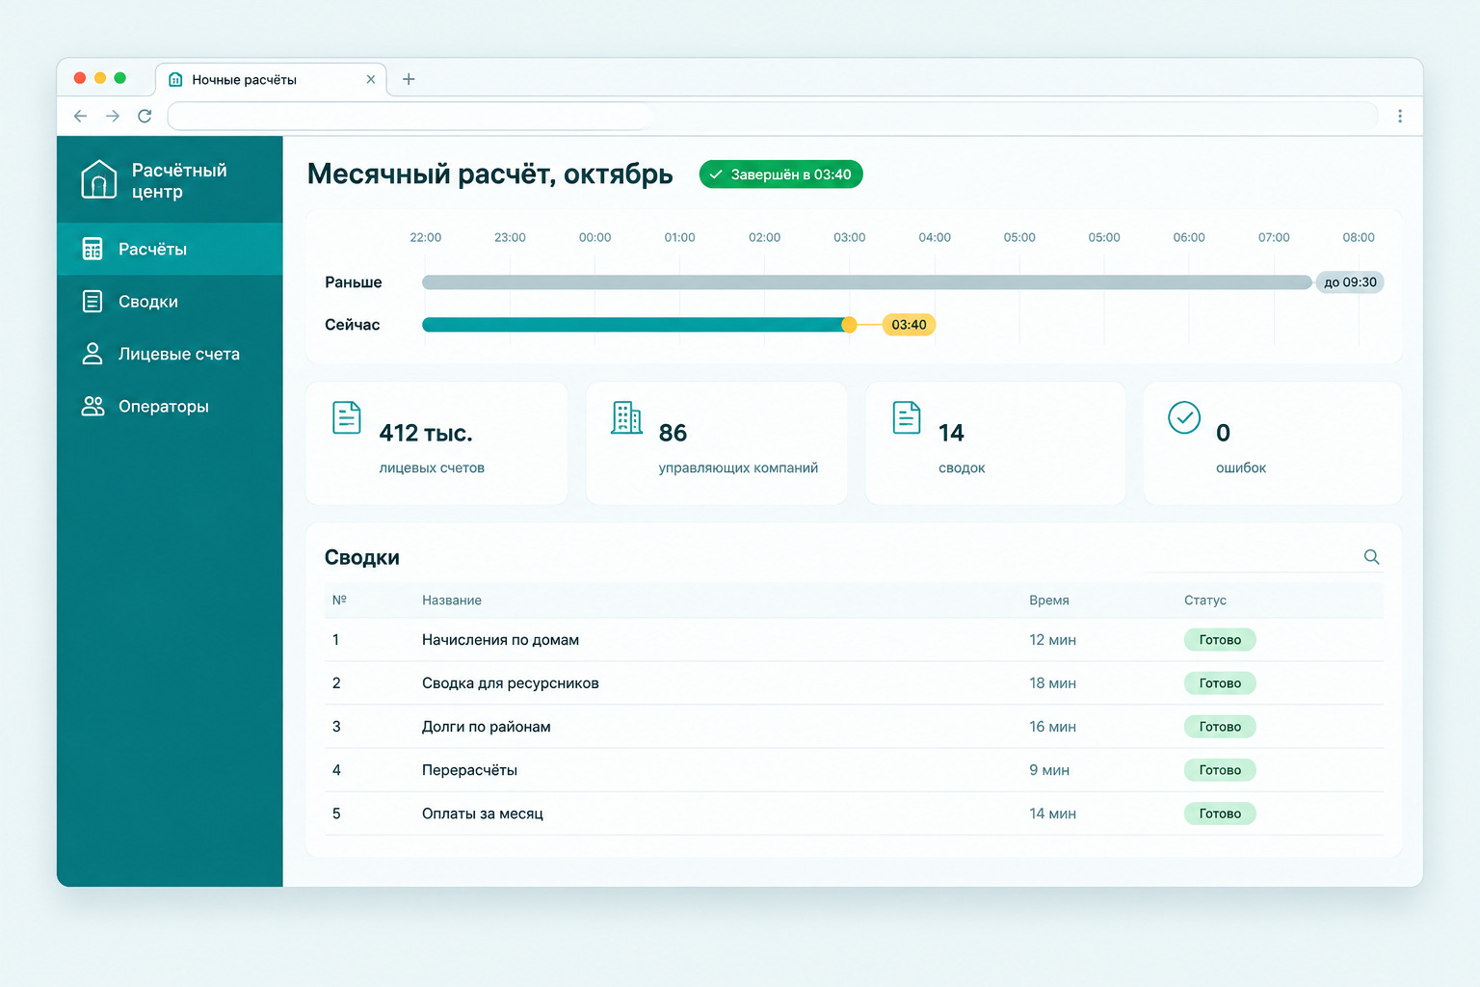Click the 412 тыс. лицевых счетов card
Image resolution: width=1480 pixels, height=987 pixels.
tap(436, 443)
